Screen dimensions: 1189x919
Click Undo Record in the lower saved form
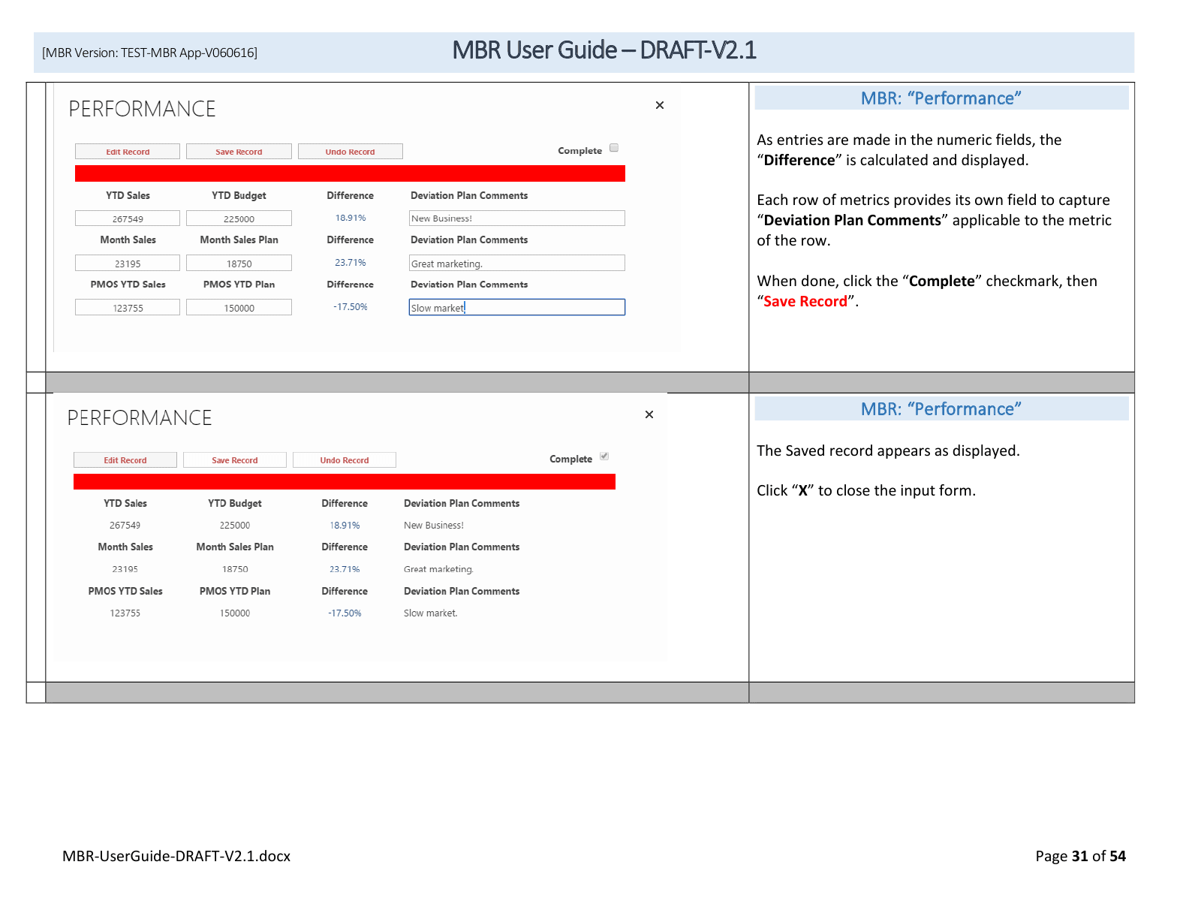tap(345, 460)
